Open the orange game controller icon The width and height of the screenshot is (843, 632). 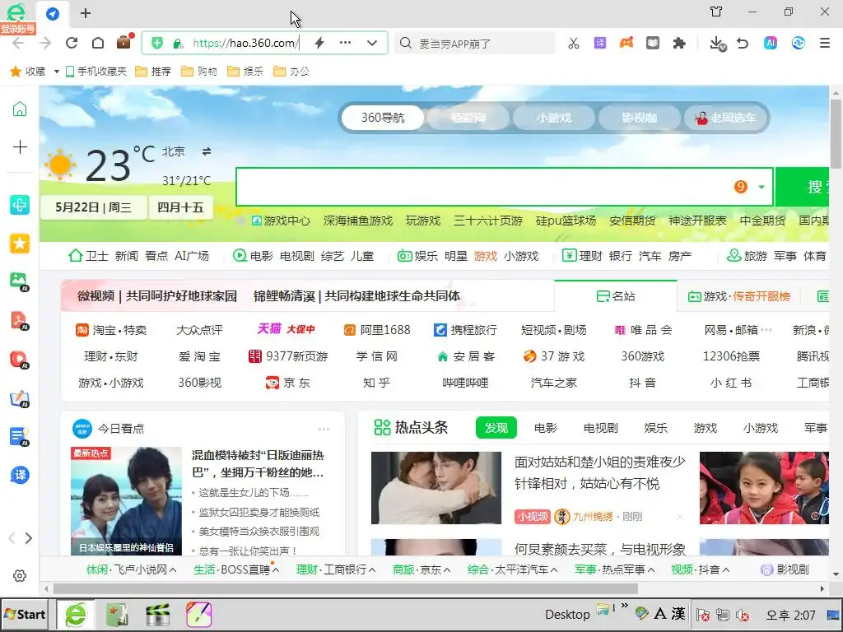(x=626, y=43)
